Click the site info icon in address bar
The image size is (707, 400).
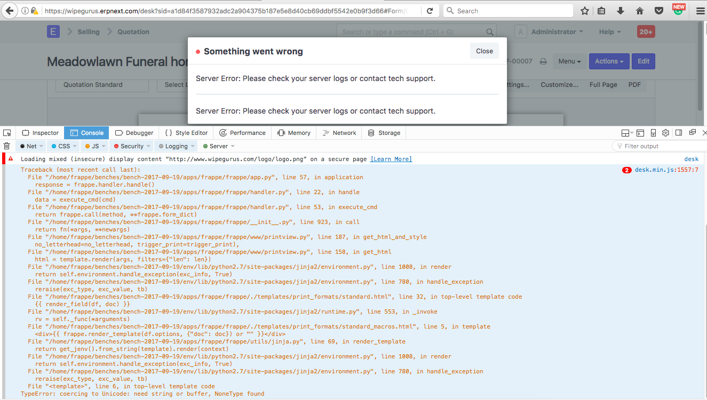pyautogui.click(x=25, y=11)
